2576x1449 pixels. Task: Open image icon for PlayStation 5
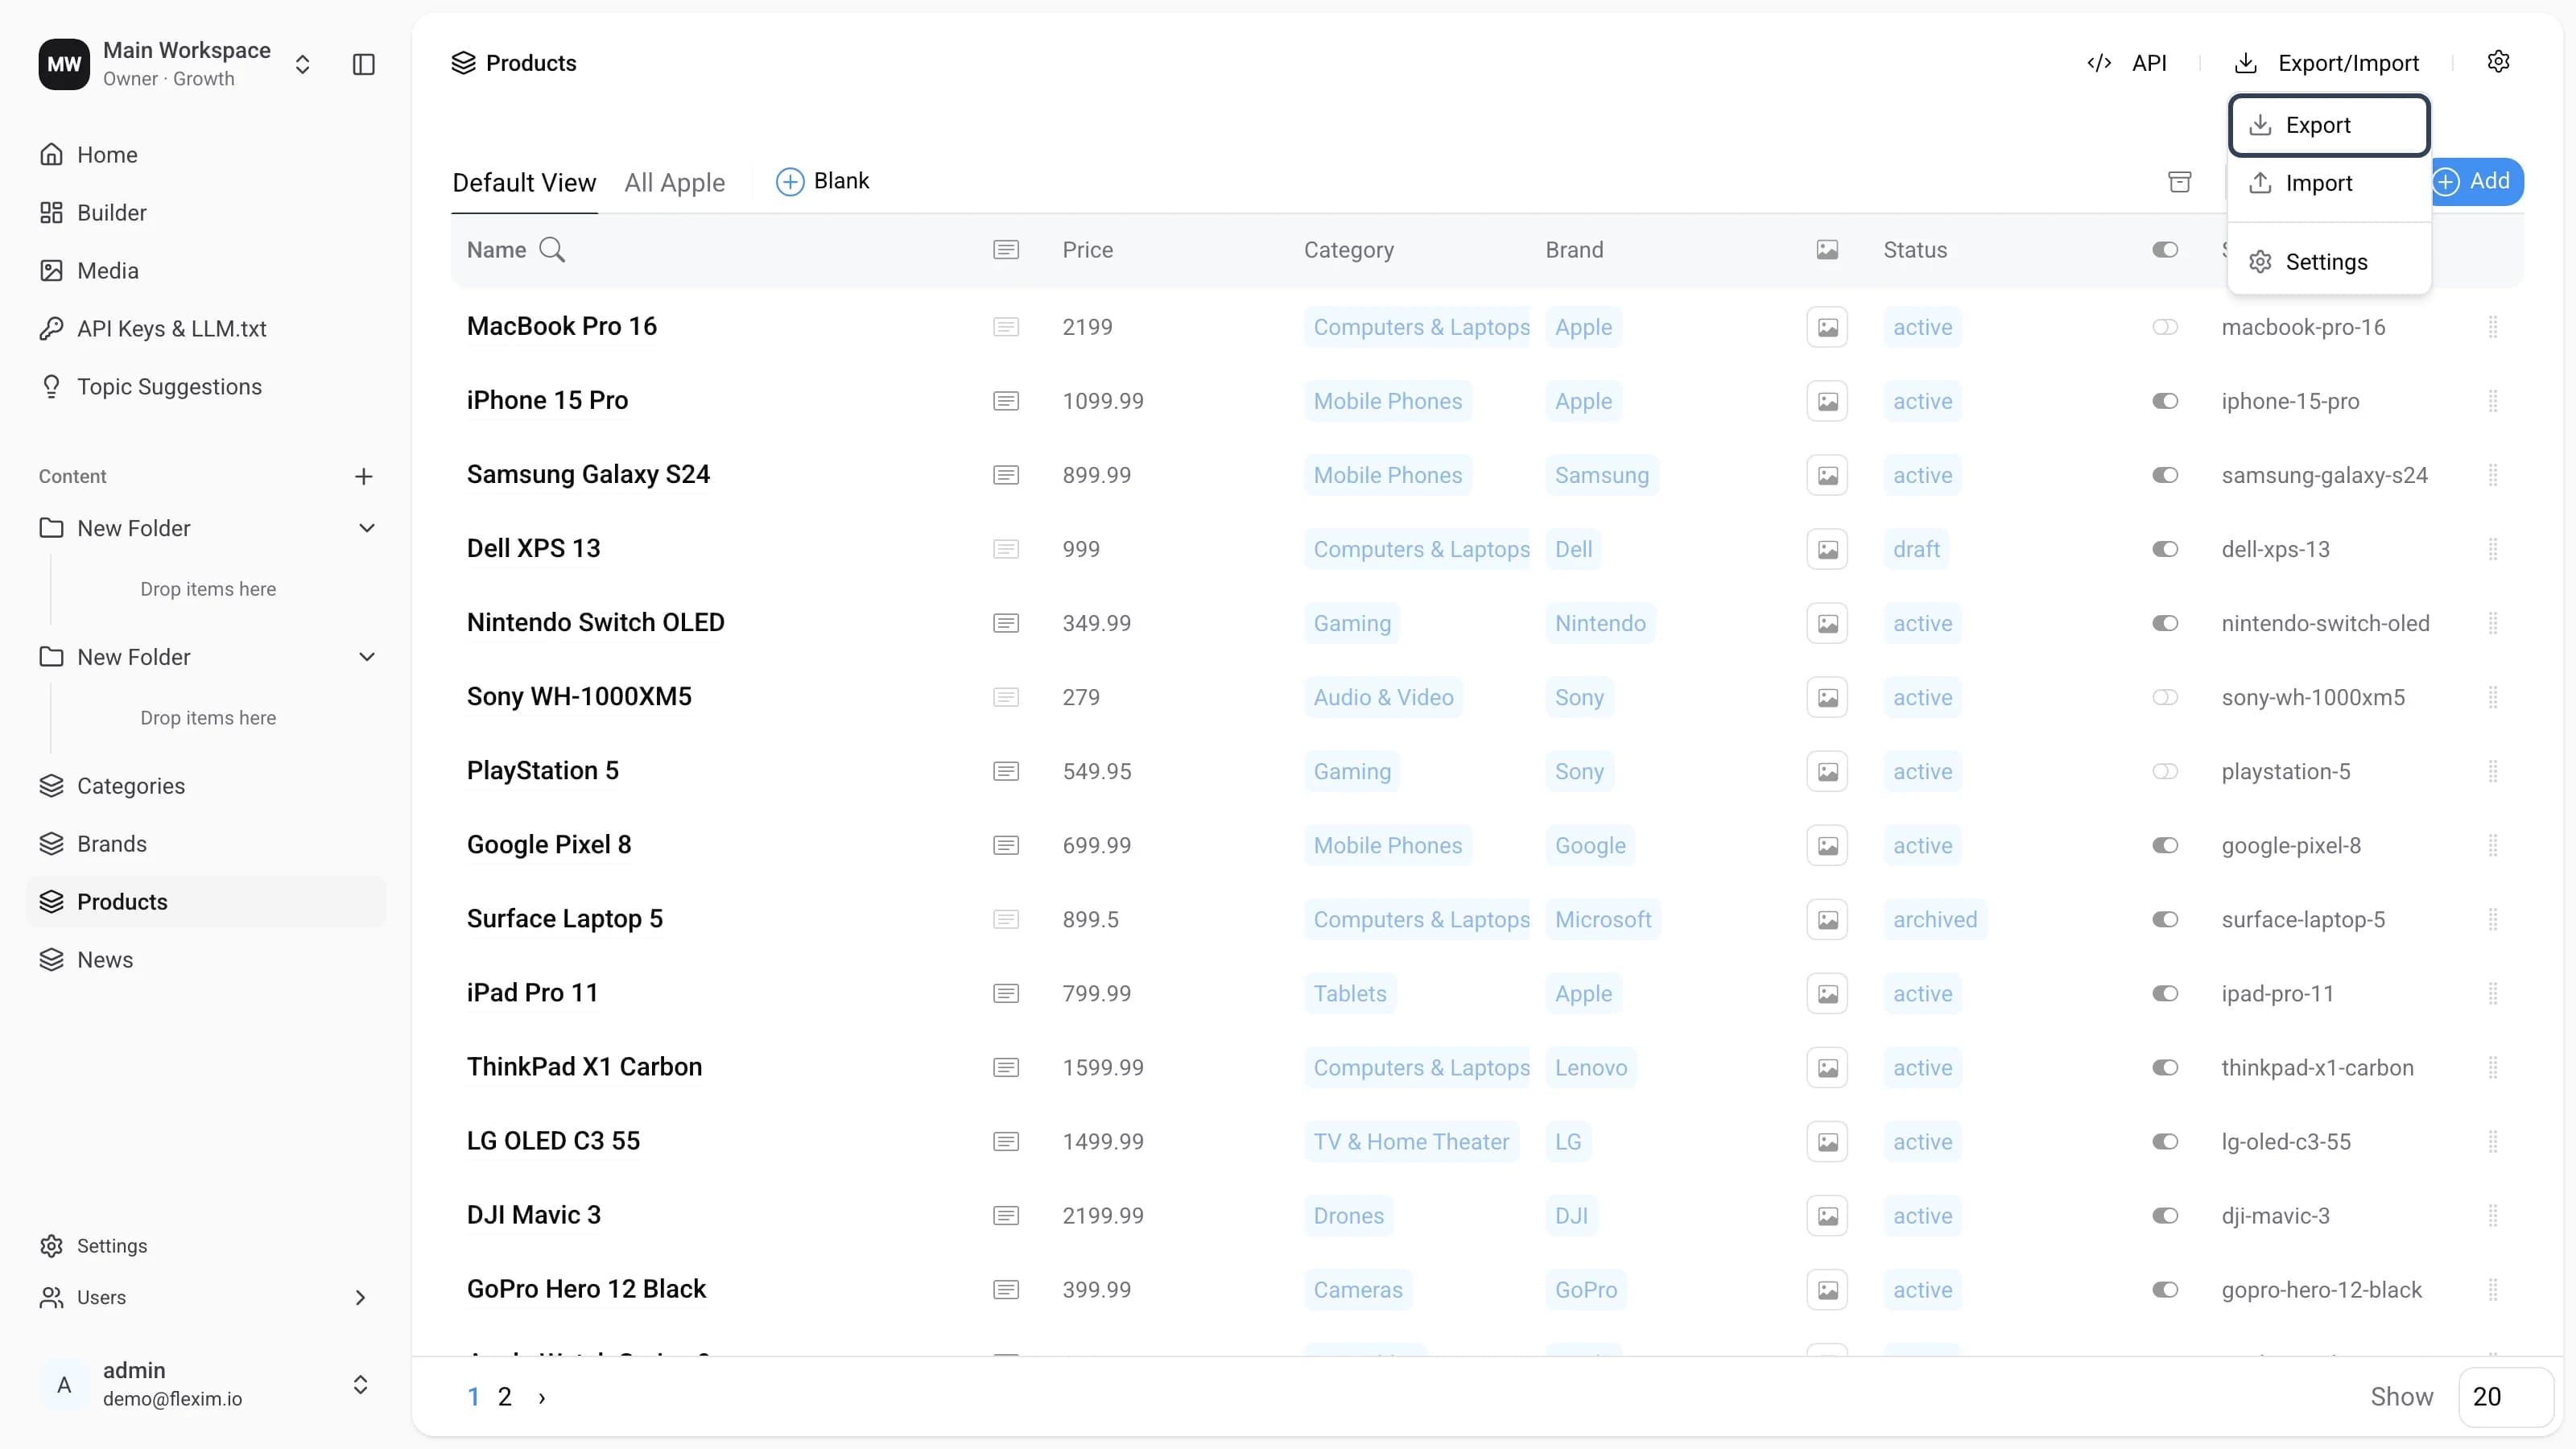1827,771
